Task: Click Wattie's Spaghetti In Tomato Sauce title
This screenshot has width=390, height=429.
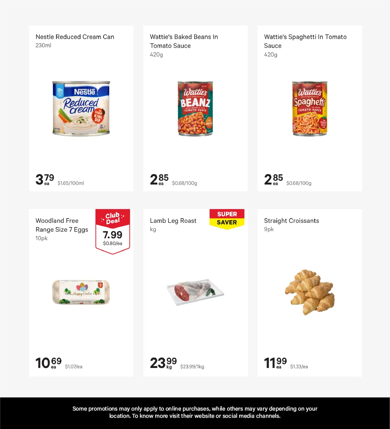Action: (x=305, y=41)
